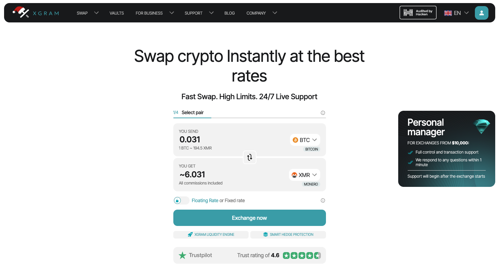Click the Smart Hedge Protection button
Viewport: 502px width, 264px height.
288,234
